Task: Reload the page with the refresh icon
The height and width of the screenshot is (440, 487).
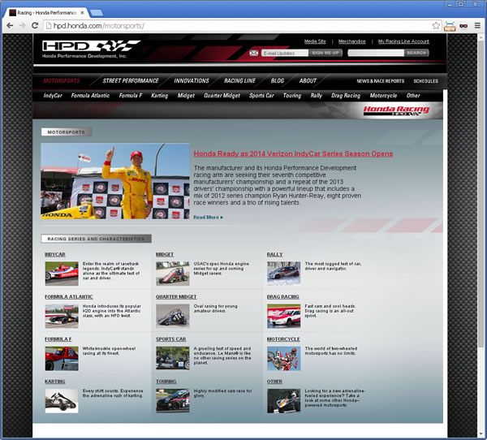Action: (x=37, y=26)
